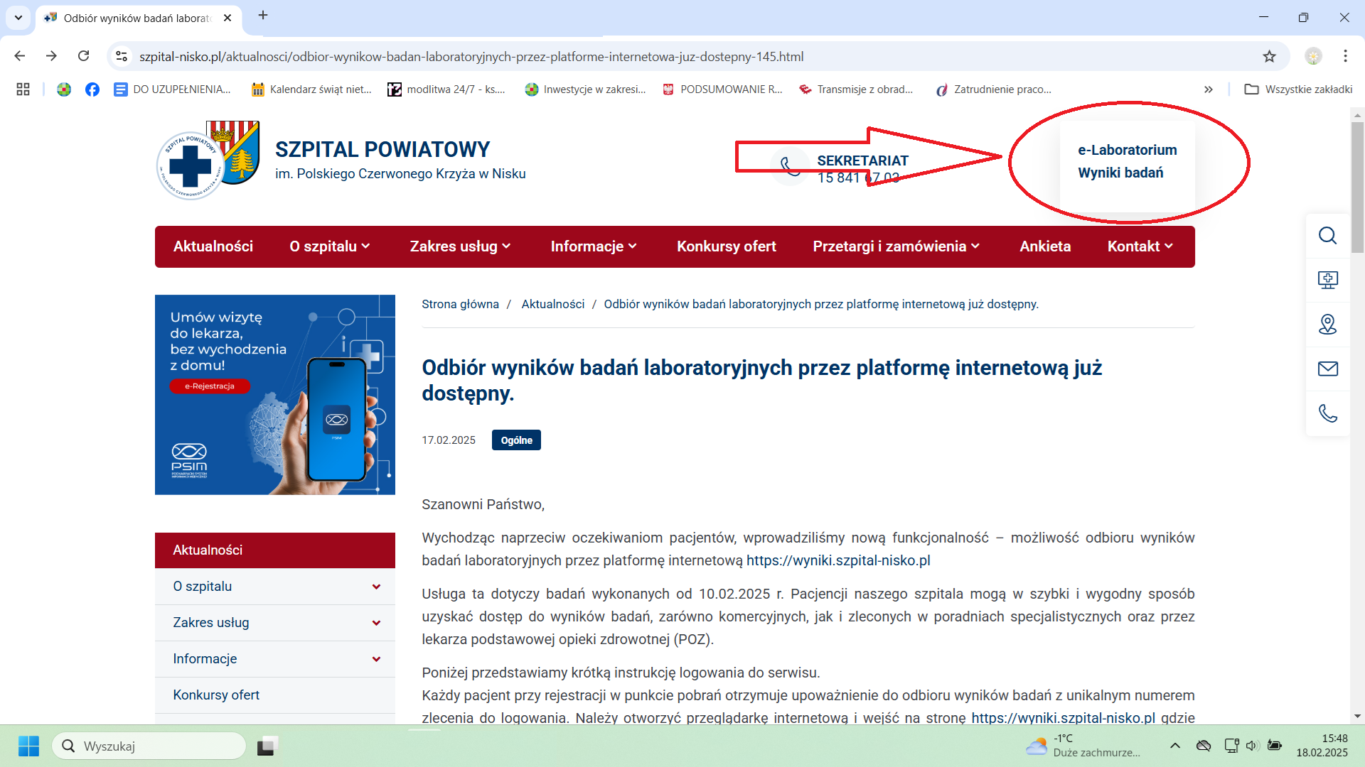Expand the Informacje top menu
The image size is (1365, 767).
pos(594,246)
